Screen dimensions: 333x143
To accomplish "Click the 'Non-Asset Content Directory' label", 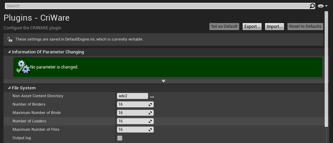I will [38, 96].
